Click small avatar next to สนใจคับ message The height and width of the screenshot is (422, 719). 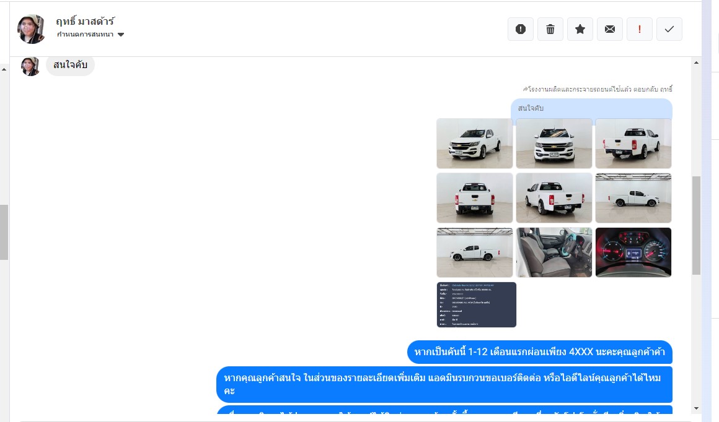[30, 66]
